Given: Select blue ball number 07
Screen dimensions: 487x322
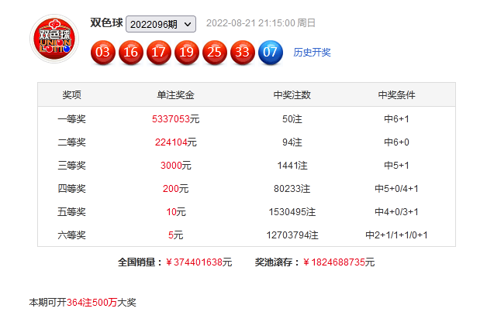Looking at the screenshot, I should (x=271, y=52).
